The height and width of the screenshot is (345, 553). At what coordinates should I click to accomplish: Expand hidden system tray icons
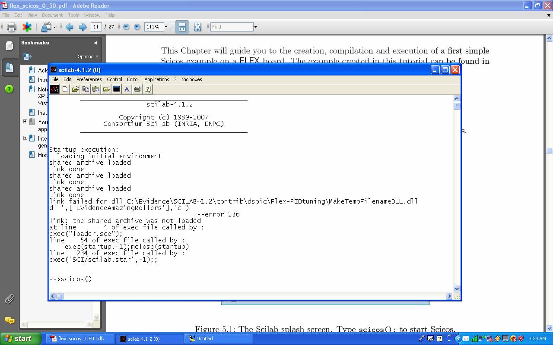tap(458, 339)
